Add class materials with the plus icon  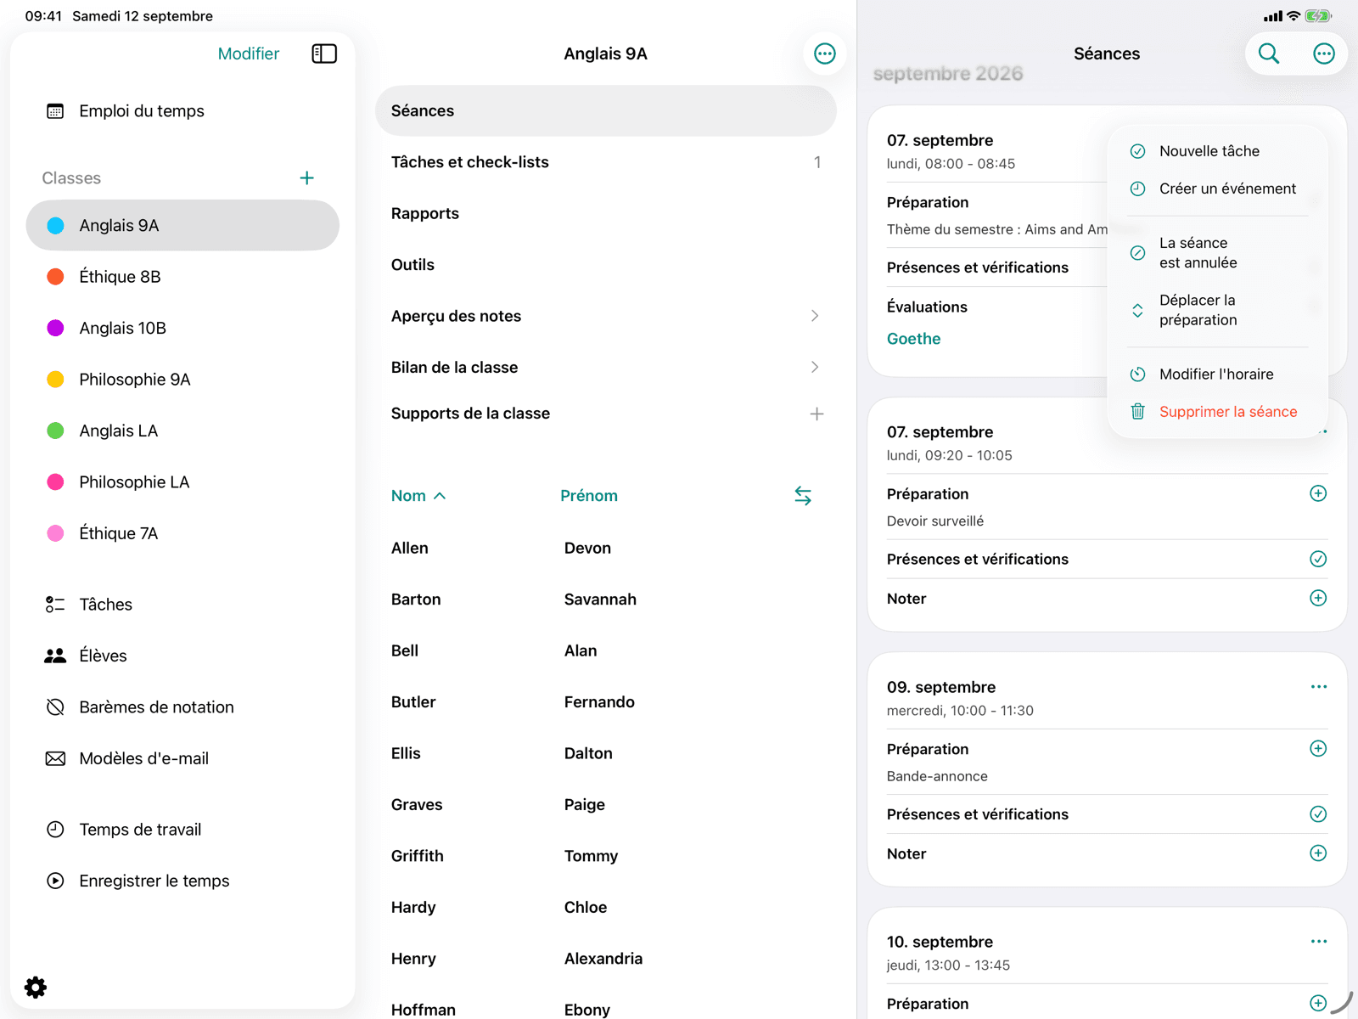tap(816, 414)
